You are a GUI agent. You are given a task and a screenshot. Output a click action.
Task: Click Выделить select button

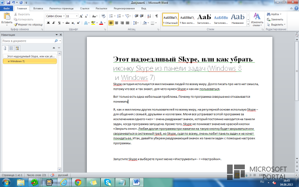pos(276,25)
